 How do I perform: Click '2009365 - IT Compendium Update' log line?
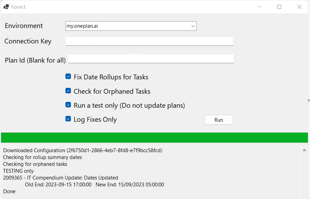[x=61, y=178]
